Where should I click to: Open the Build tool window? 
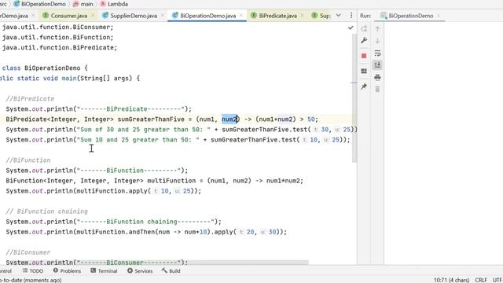click(171, 270)
